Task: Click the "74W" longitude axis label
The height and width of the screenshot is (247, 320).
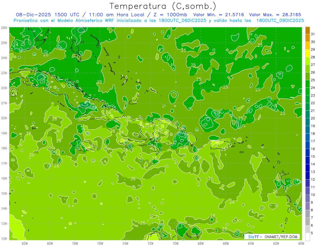Action: pos(125,243)
